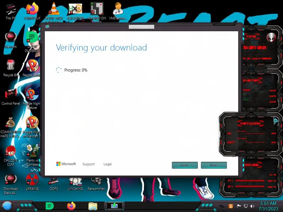Open Control Panel desktop icon

(11, 97)
